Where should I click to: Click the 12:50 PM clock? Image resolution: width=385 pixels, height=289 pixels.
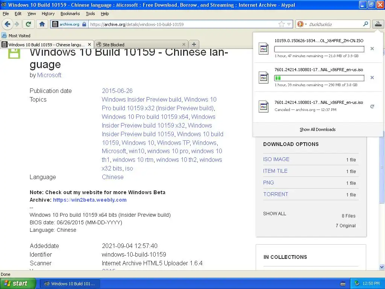(371, 284)
